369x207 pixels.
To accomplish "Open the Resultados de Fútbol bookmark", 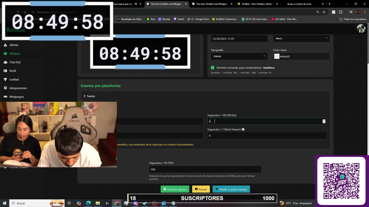I will 130,19.
